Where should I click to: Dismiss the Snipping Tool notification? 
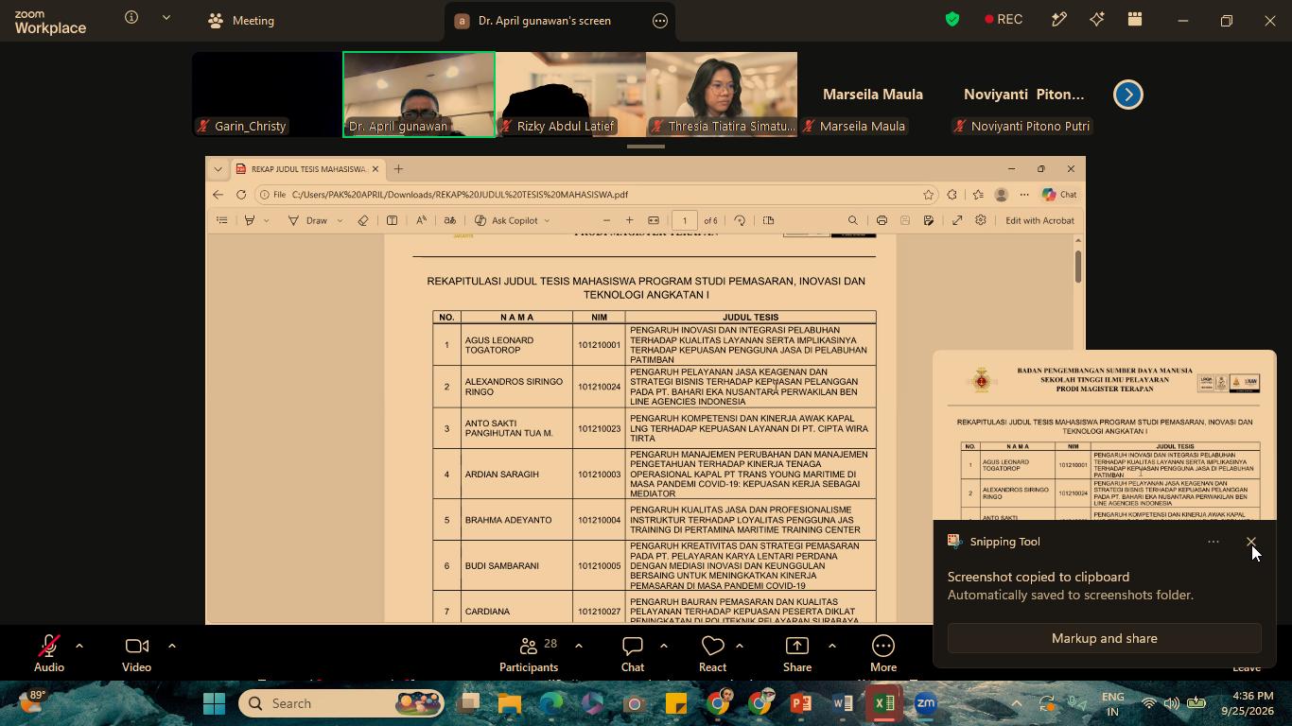tap(1251, 542)
